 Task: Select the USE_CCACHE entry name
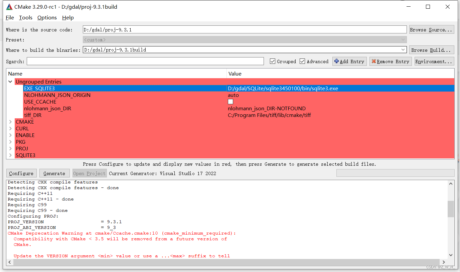[x=40, y=102]
